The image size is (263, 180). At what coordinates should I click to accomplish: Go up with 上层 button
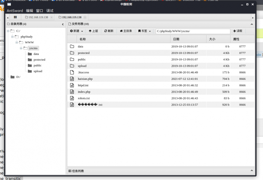click(x=93, y=31)
